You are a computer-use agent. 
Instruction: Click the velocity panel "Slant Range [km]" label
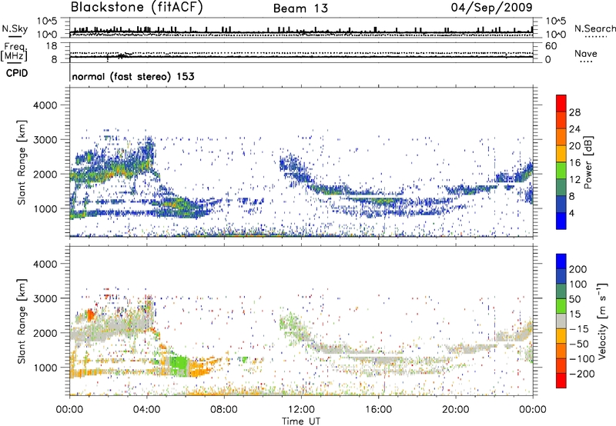coord(22,321)
